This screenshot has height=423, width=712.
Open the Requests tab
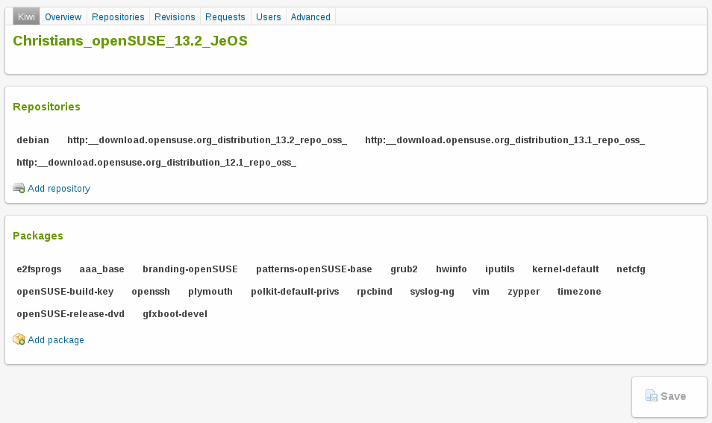225,16
